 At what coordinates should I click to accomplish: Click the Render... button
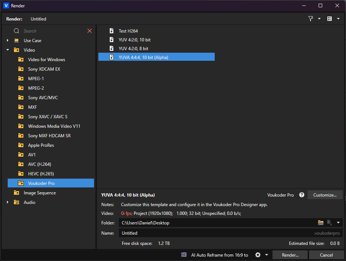(290, 255)
